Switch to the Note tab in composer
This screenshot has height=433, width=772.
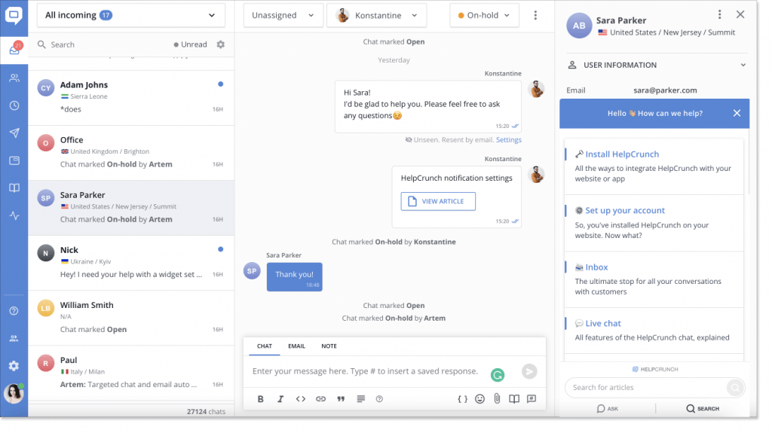tap(329, 346)
